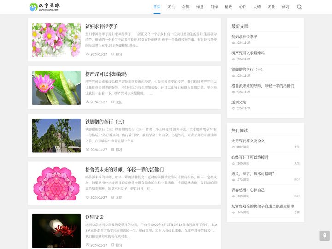Click category icon beside 无住 under 楞严咒可以求姻缘吗

point(113,102)
